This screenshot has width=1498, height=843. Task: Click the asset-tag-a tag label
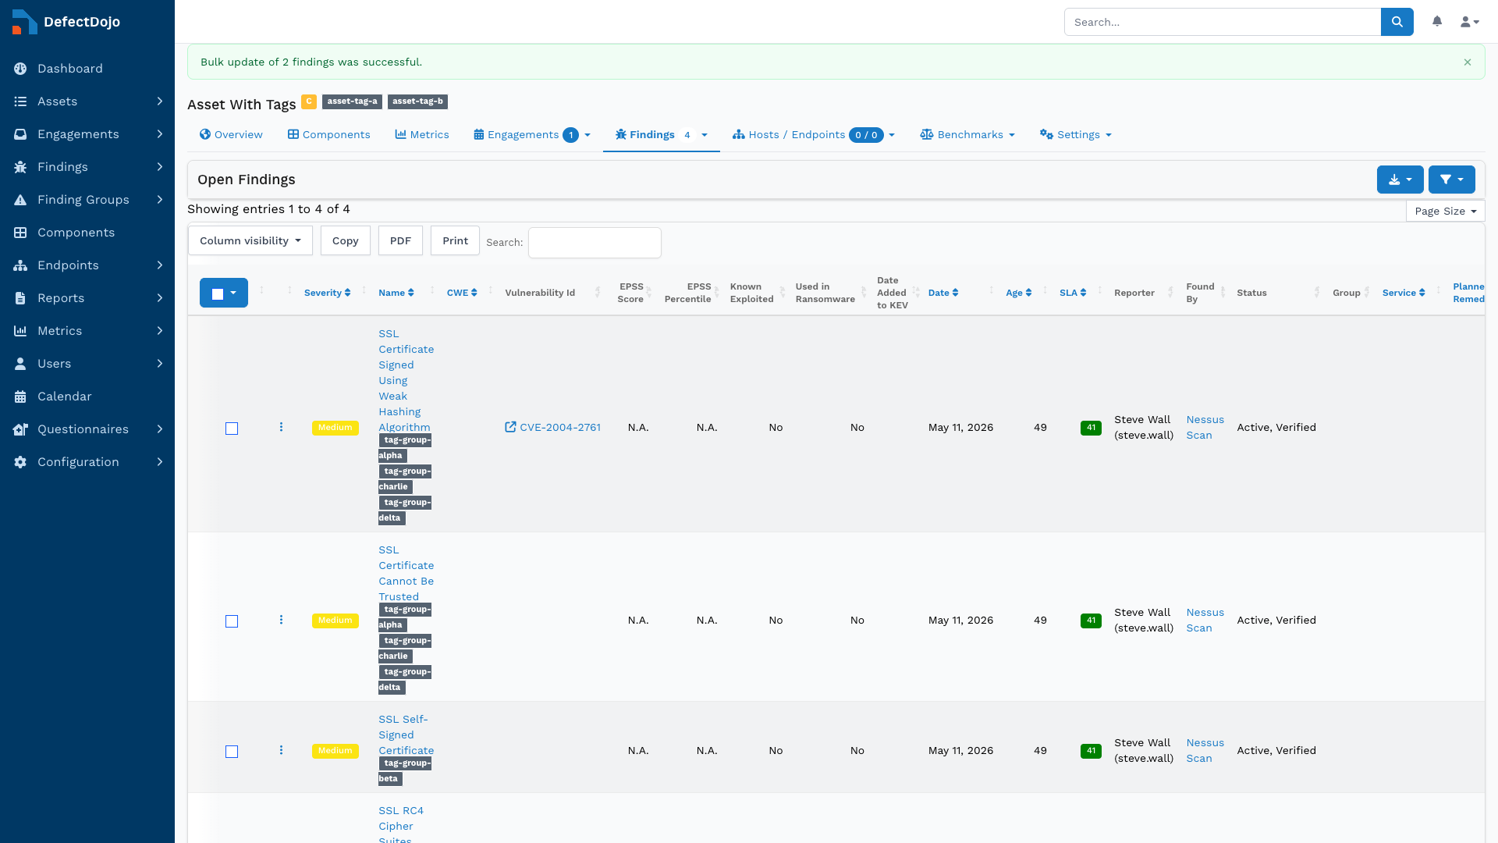click(352, 101)
